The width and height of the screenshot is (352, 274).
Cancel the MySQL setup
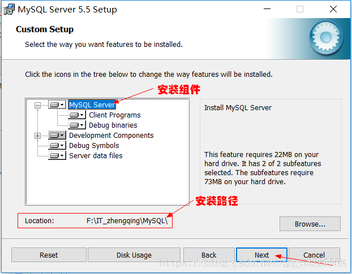click(x=314, y=255)
